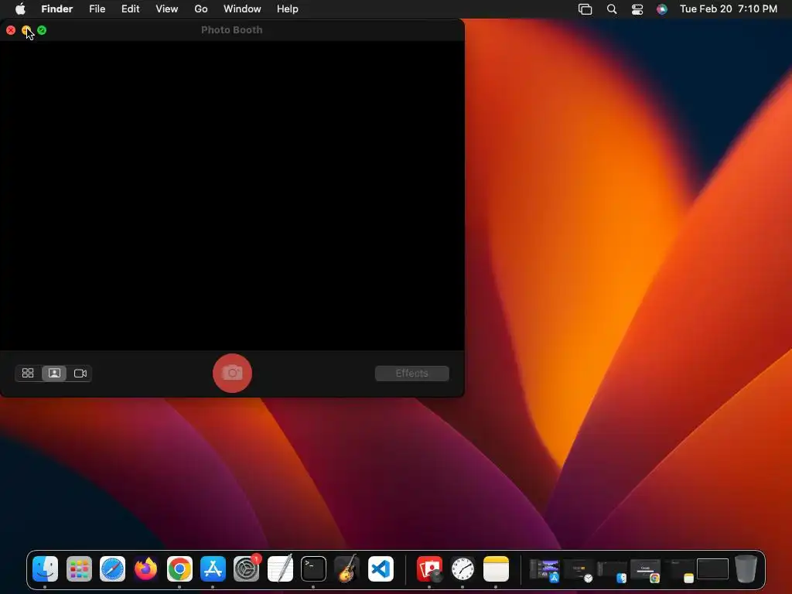The height and width of the screenshot is (594, 792).
Task: Open Terminal from the Dock
Action: (x=313, y=569)
